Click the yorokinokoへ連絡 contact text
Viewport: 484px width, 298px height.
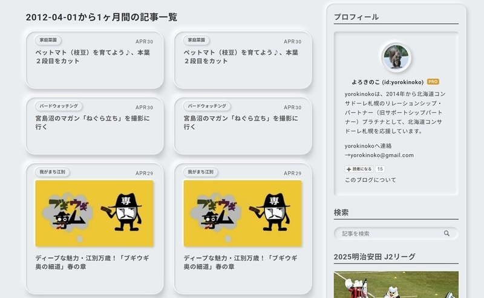(x=368, y=146)
